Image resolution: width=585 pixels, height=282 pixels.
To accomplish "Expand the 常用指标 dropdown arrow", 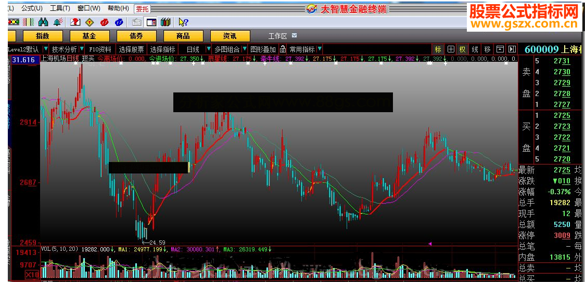I will click(x=320, y=49).
